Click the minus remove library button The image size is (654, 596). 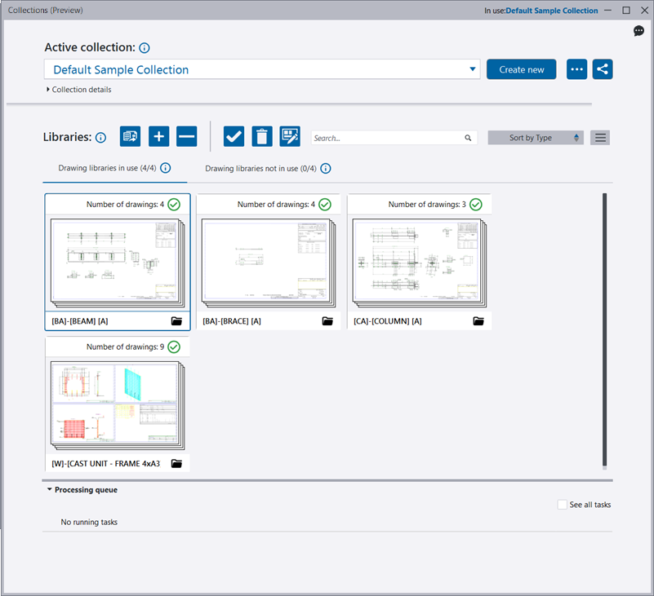tap(187, 137)
